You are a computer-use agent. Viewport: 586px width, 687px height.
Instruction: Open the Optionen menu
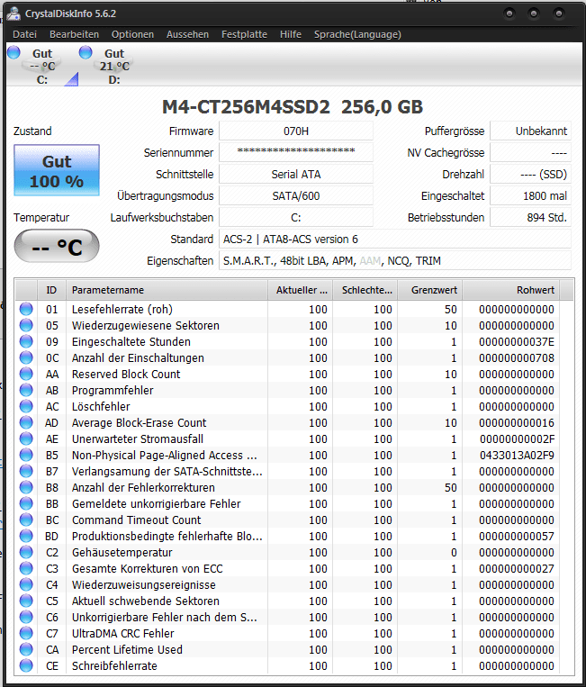[132, 34]
